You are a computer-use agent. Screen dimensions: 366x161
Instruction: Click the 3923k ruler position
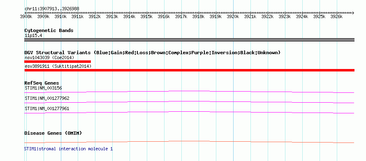285,16
